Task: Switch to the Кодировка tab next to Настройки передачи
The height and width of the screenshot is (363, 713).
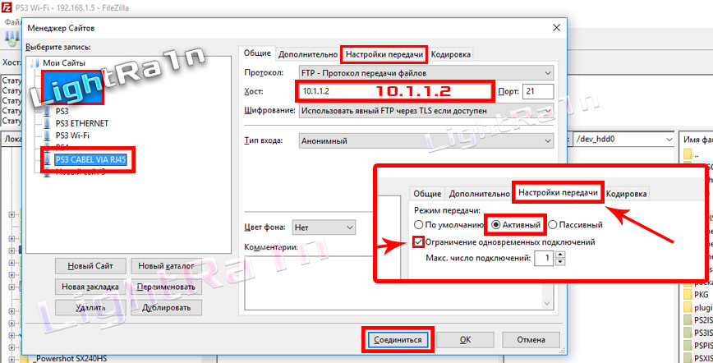Action: tap(450, 54)
